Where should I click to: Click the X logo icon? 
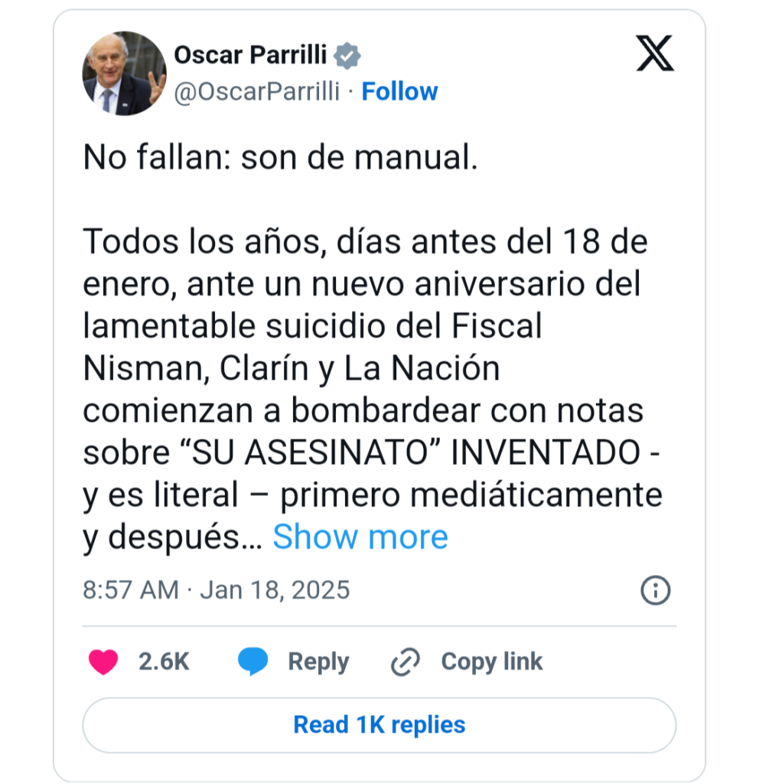click(655, 55)
